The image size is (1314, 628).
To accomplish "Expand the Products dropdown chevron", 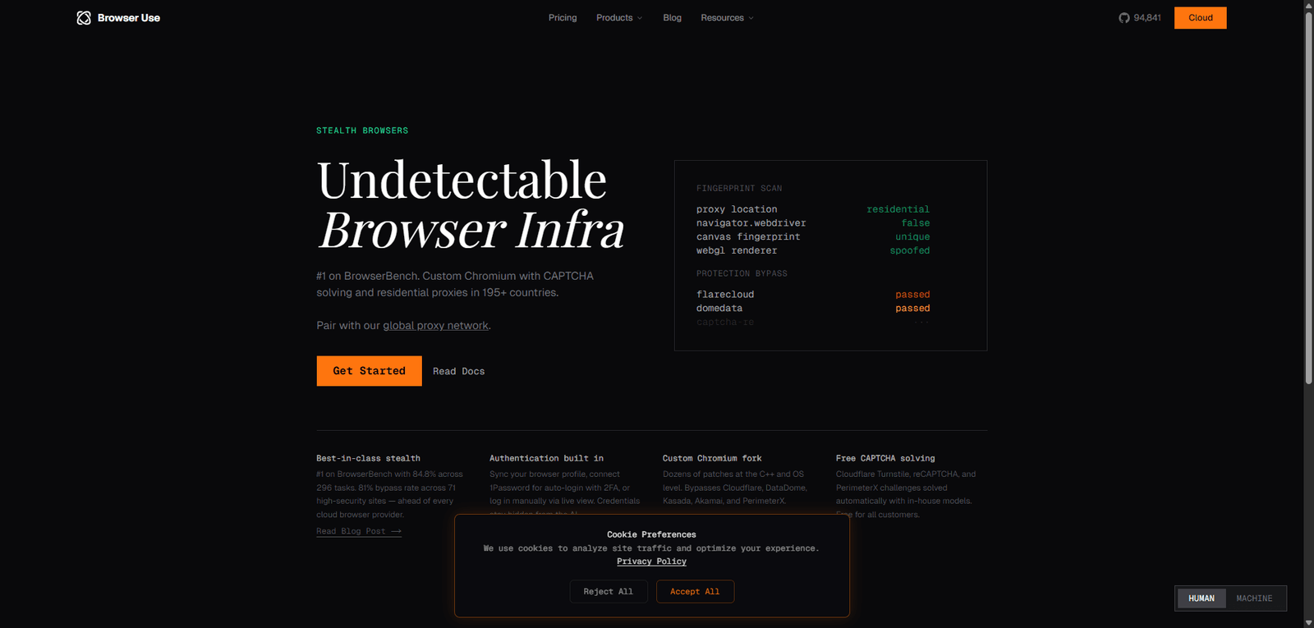I will 640,18.
